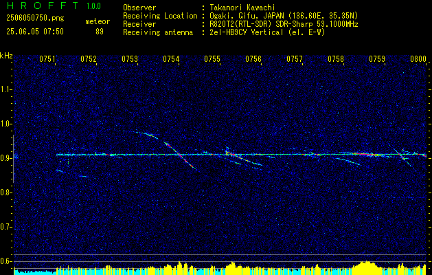
Task: Click the 0754 time marker
Action: pos(171,58)
